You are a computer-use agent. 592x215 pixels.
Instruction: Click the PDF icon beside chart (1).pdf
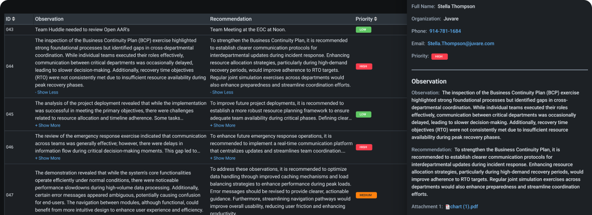[447, 206]
